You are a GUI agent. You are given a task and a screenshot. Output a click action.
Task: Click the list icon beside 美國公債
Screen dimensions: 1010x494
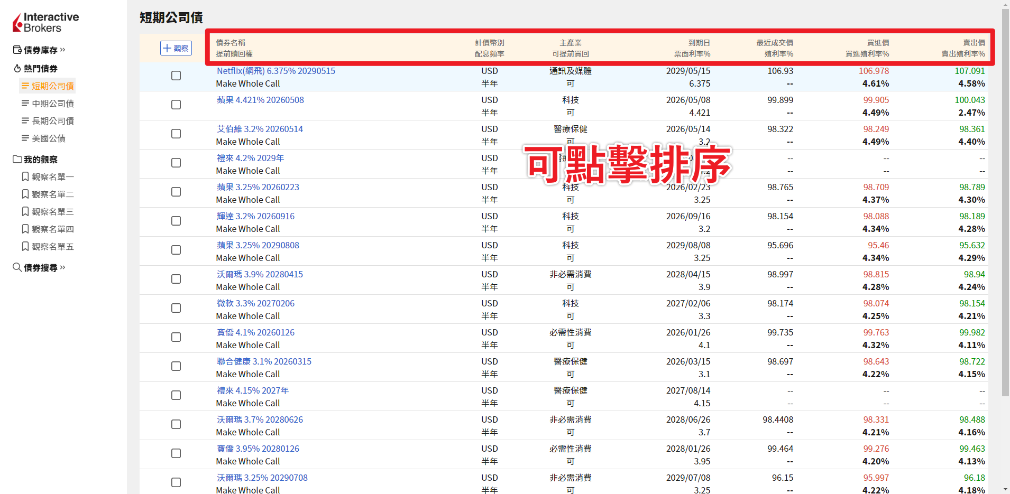(x=25, y=138)
